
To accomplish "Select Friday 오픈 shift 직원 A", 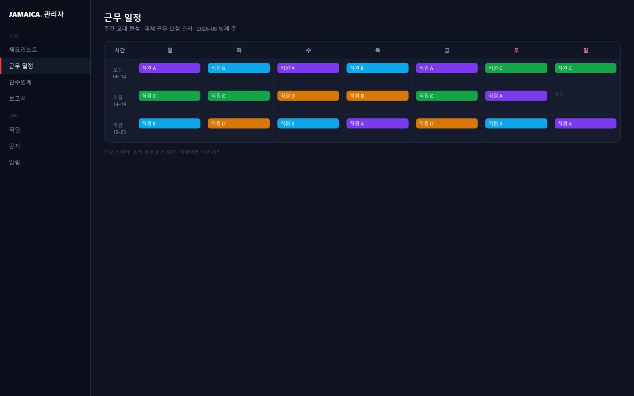I will tap(447, 68).
